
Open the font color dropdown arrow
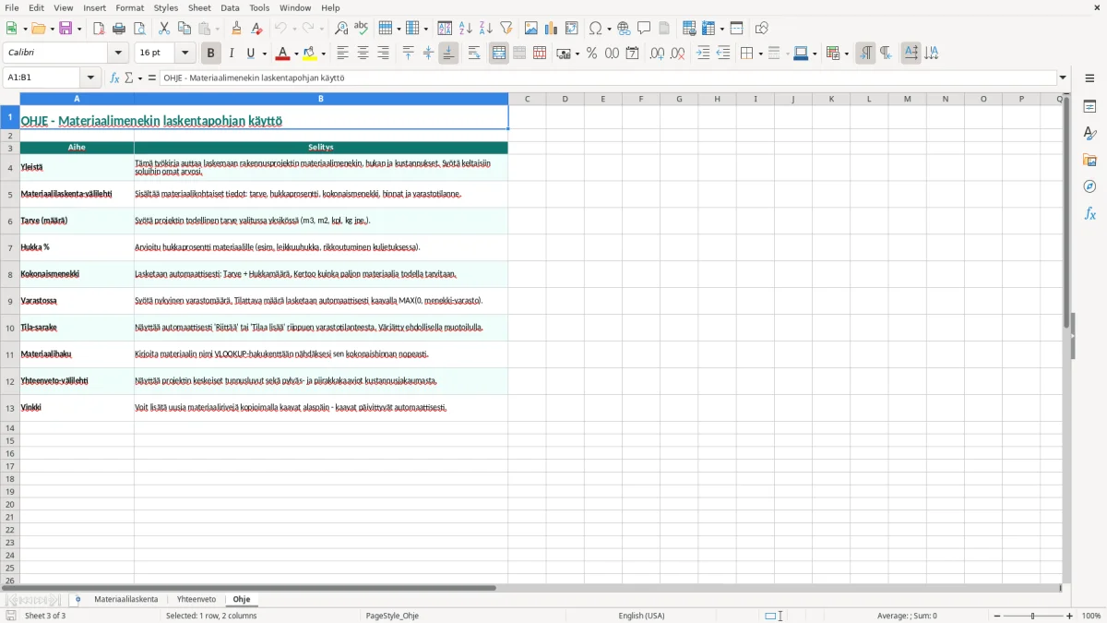[296, 54]
